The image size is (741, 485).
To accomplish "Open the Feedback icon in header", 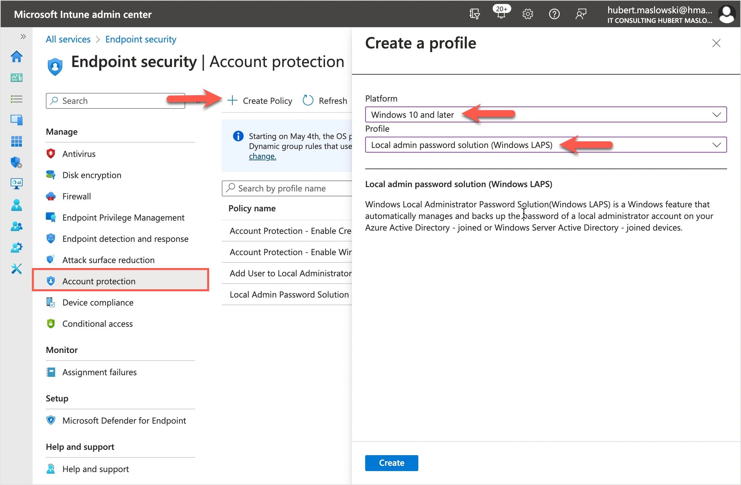I will tap(581, 14).
